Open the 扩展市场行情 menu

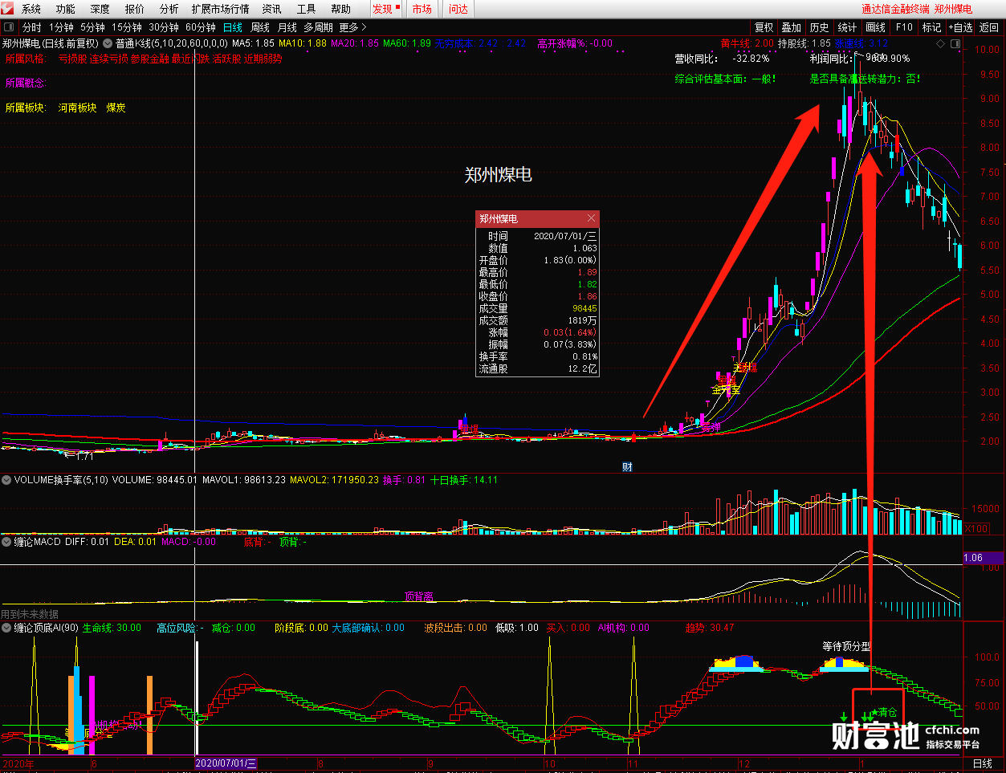pyautogui.click(x=220, y=9)
